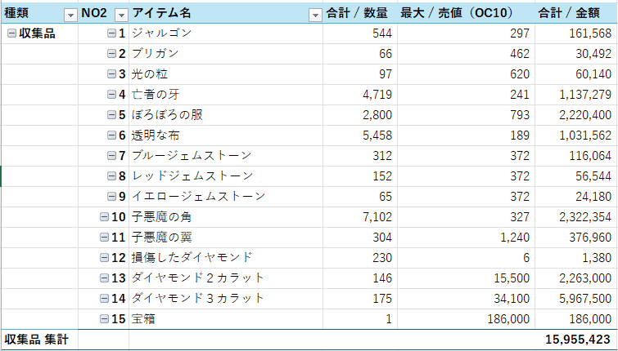Screen dimensions: 618x351
Task: Select the grand total 15,955,423 cell
Action: pyautogui.click(x=578, y=339)
